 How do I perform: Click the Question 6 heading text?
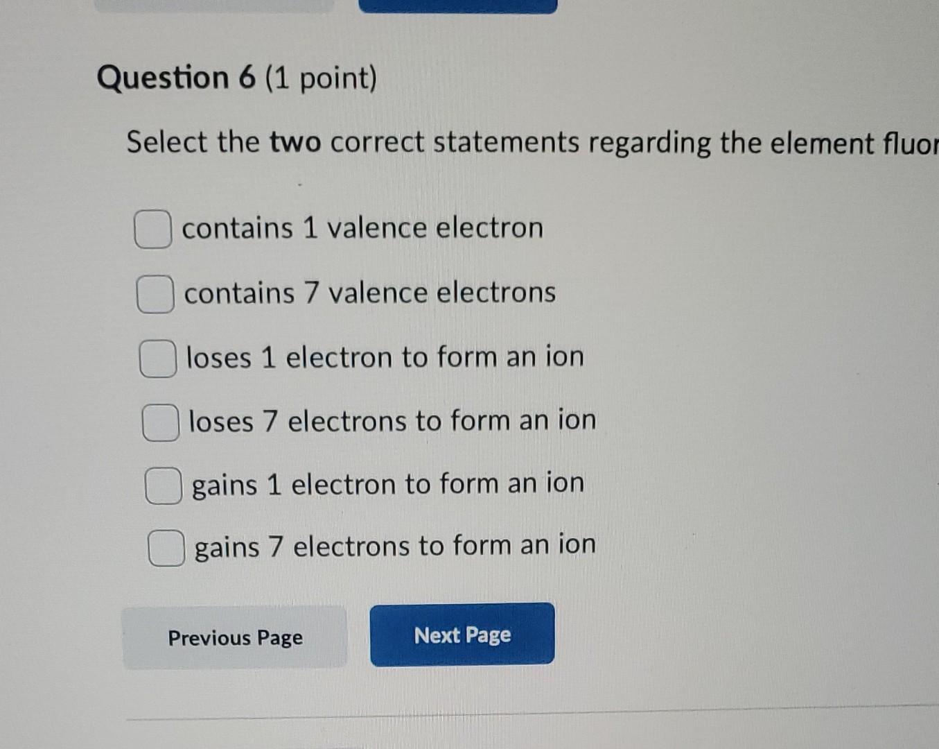tap(238, 78)
